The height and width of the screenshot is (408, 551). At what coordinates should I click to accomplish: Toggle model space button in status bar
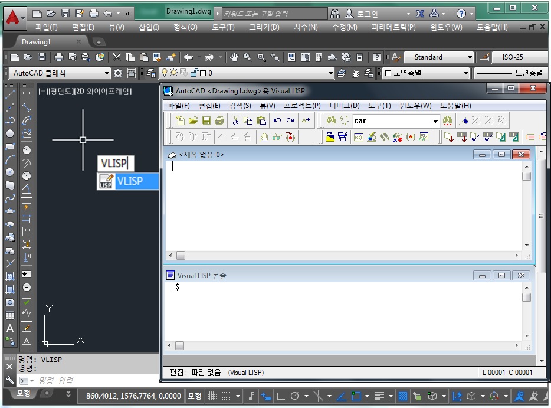pos(194,396)
